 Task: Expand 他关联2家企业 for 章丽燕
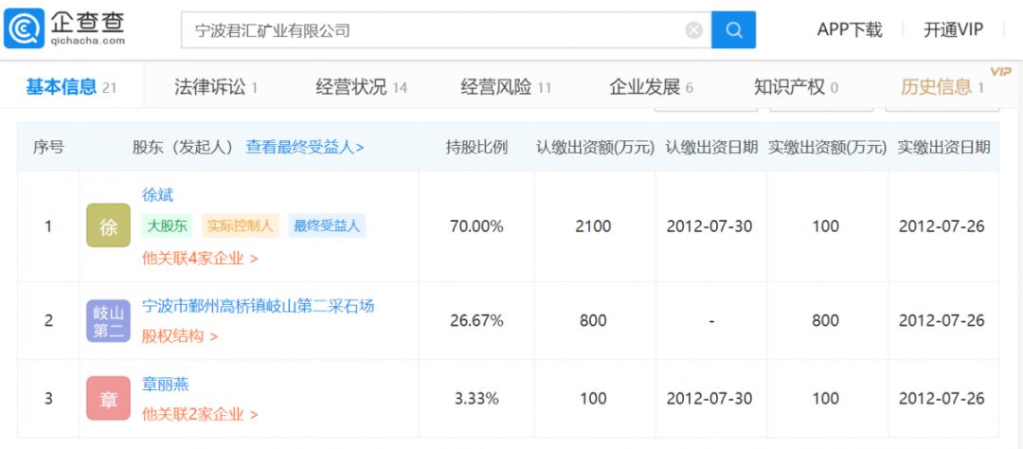[x=200, y=414]
